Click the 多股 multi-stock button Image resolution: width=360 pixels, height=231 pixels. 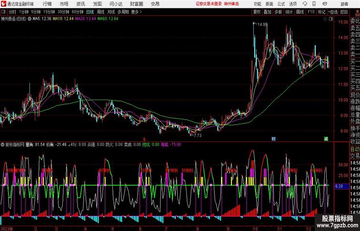pos(278,12)
